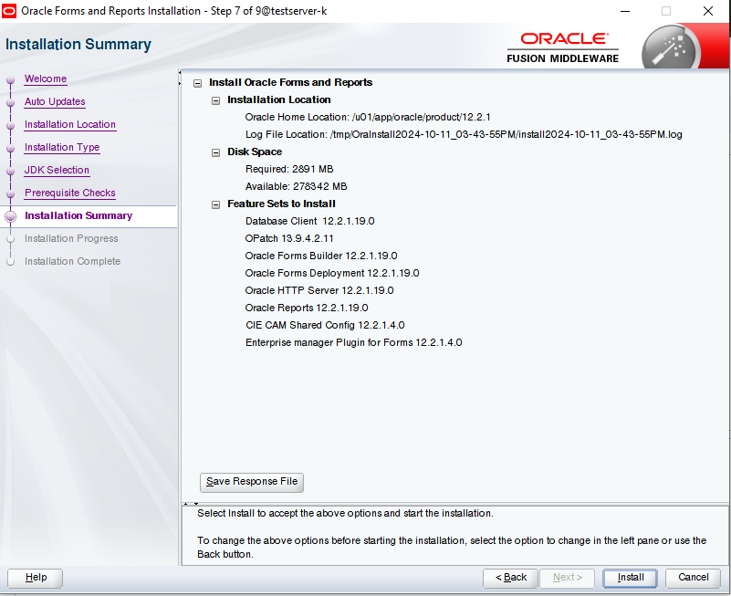Click the installer wand icon in header

point(671,49)
